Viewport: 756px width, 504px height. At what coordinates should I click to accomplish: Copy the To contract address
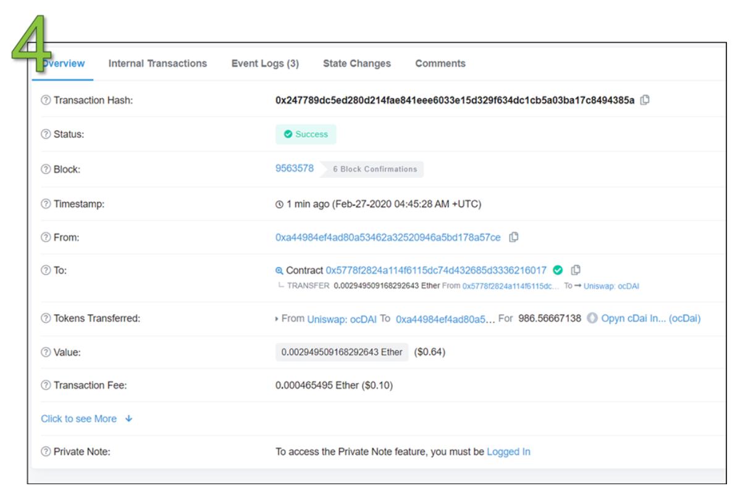coord(576,270)
